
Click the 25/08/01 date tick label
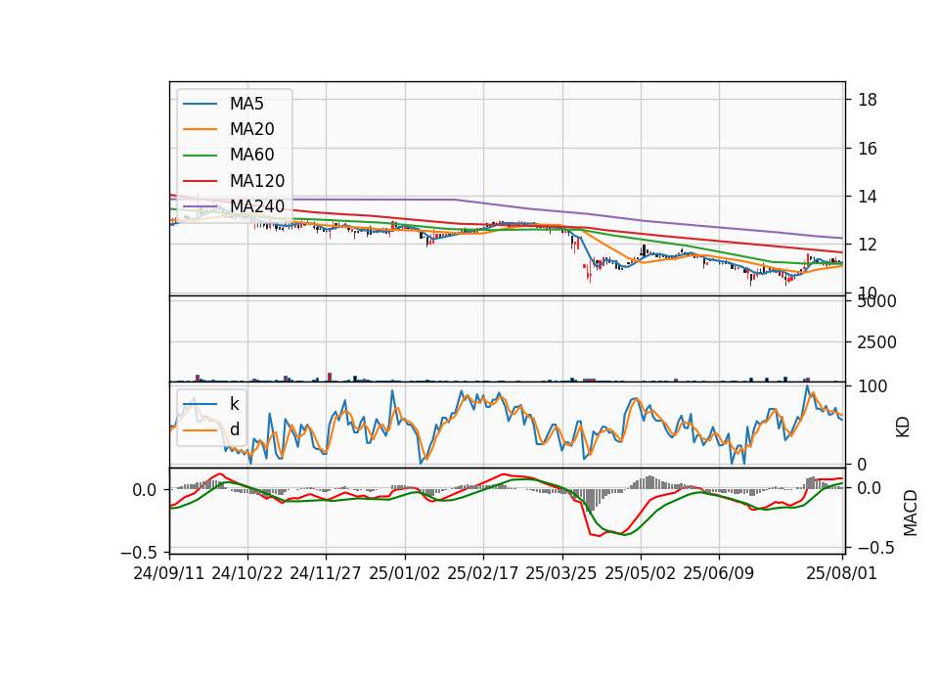click(x=842, y=574)
